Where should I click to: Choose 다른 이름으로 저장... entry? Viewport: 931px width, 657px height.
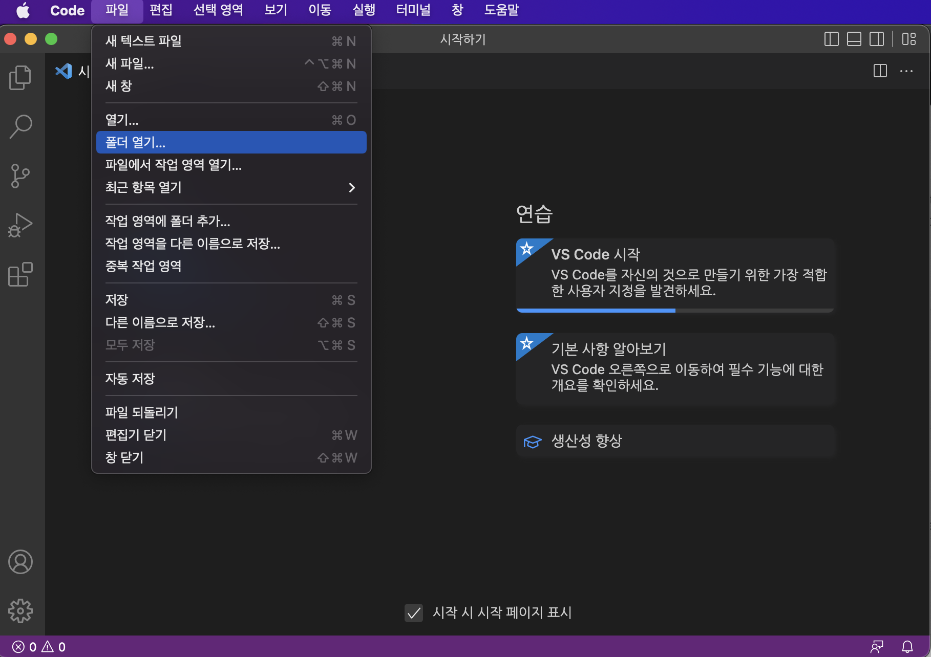tap(231, 322)
